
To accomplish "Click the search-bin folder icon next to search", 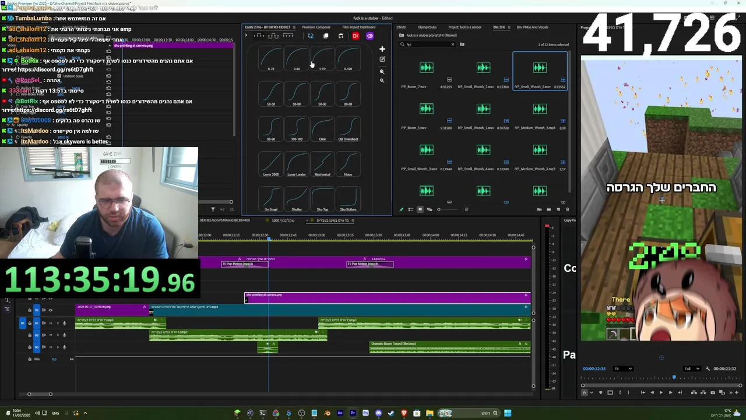I will coord(462,44).
